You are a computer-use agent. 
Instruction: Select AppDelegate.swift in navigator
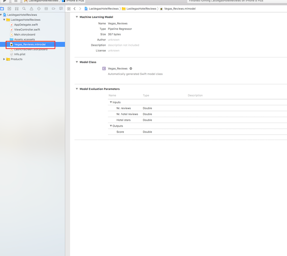[x=26, y=25]
